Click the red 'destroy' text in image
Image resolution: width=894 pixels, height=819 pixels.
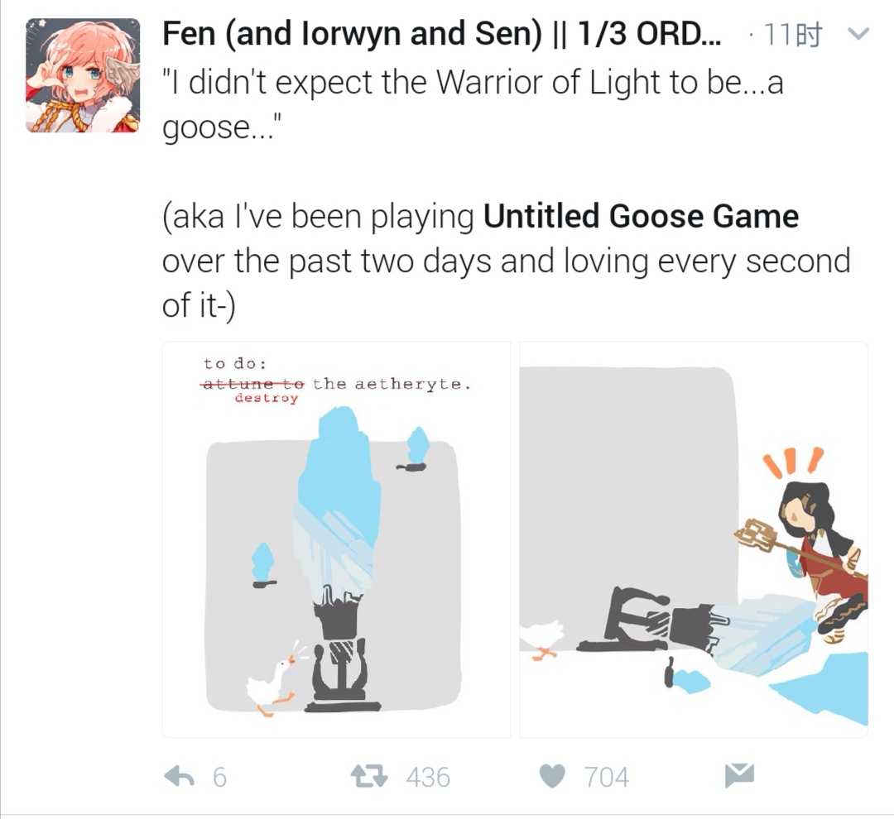click(x=267, y=398)
